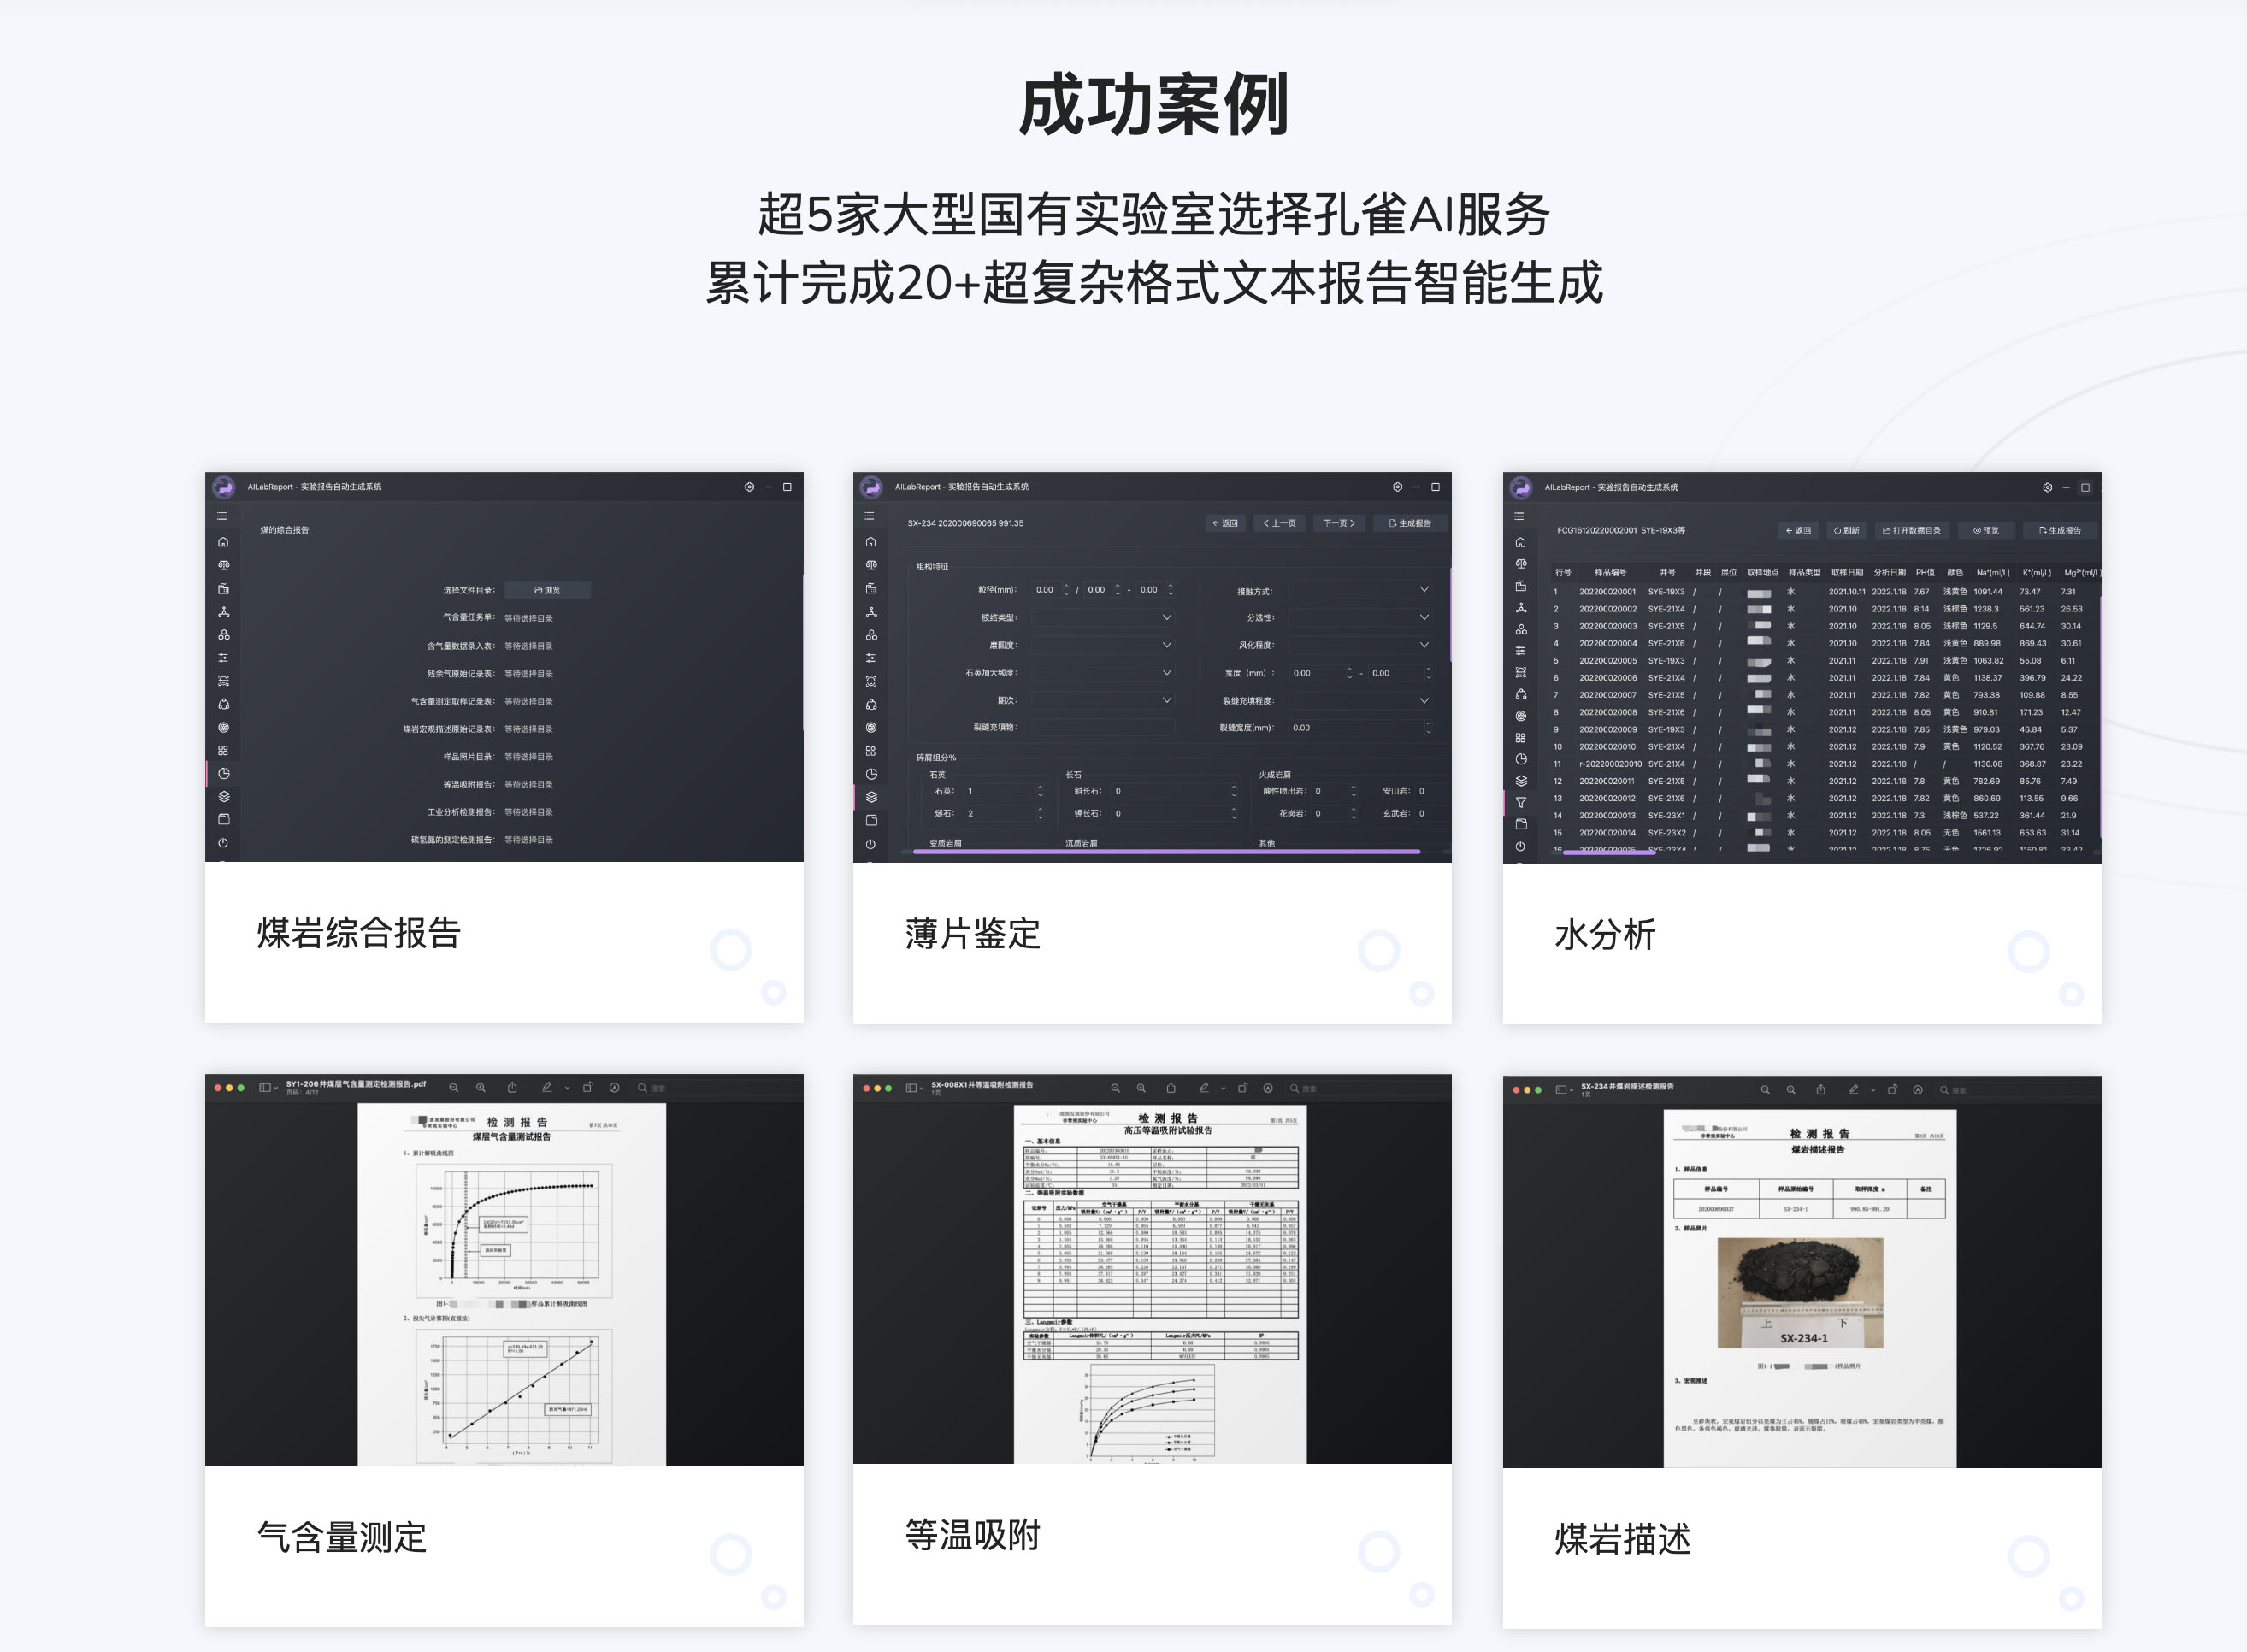Open the 等温吸附 case card title
This screenshot has width=2247, height=1652.
pos(972,1534)
